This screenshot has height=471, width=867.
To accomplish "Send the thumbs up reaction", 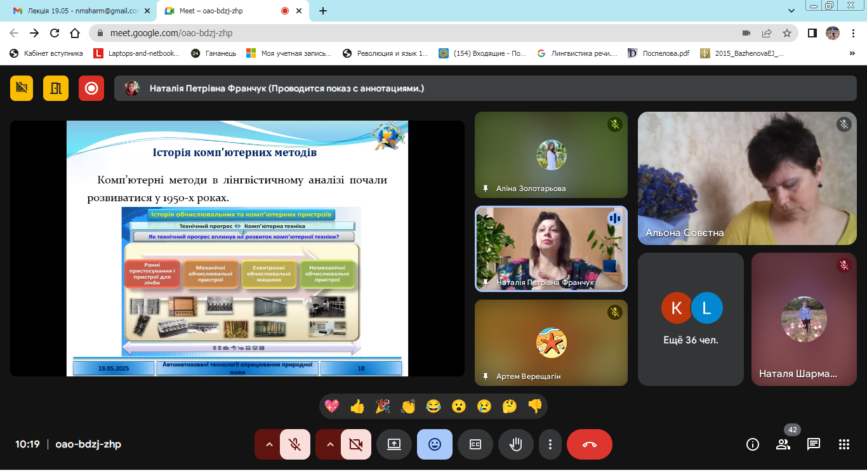I will [x=357, y=406].
